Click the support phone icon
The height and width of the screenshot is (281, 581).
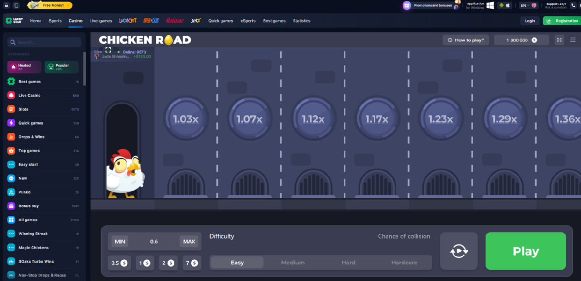pos(573,5)
